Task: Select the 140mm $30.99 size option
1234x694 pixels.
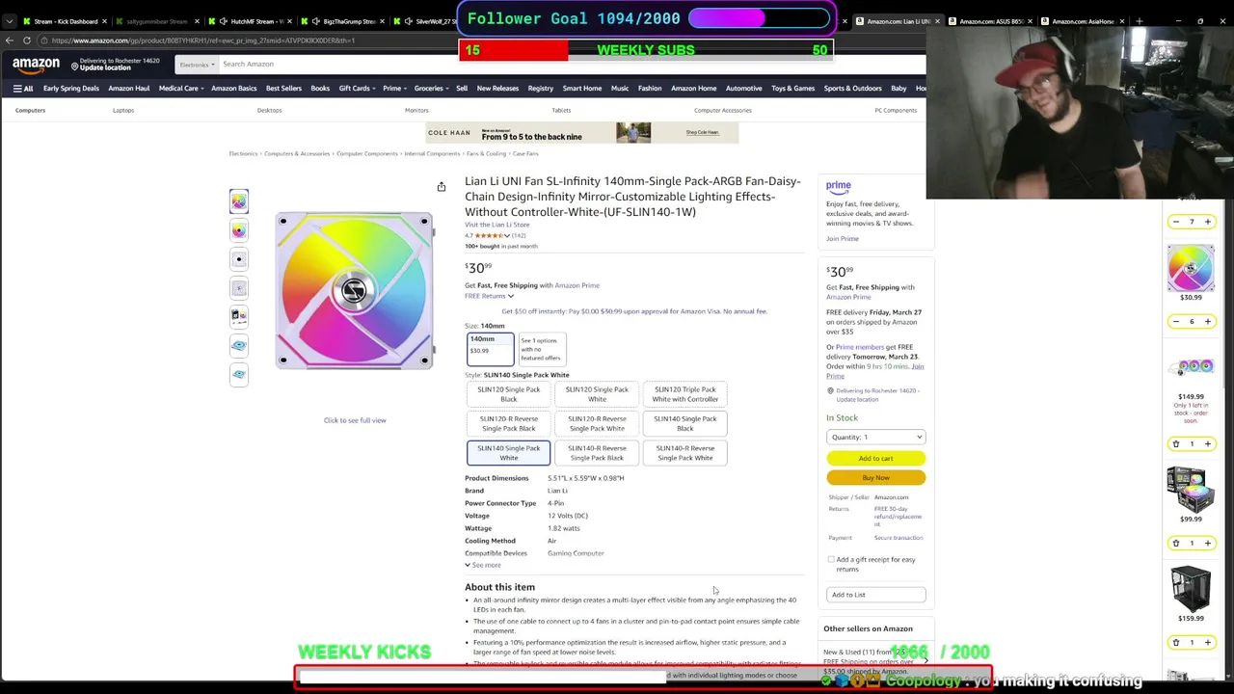Action: 492,348
